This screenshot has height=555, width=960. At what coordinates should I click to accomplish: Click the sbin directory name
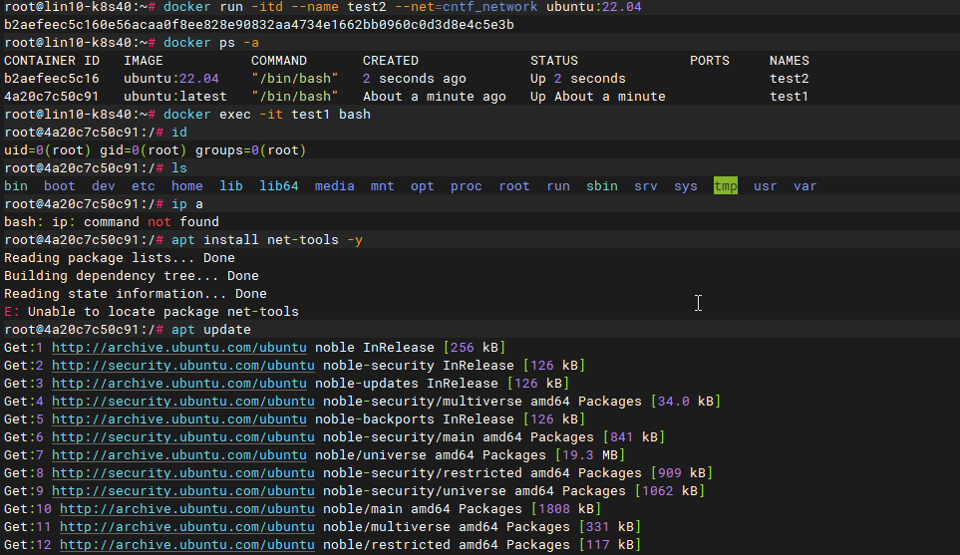(602, 186)
